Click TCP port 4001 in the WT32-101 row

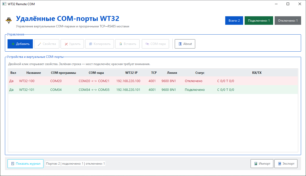click(x=152, y=90)
